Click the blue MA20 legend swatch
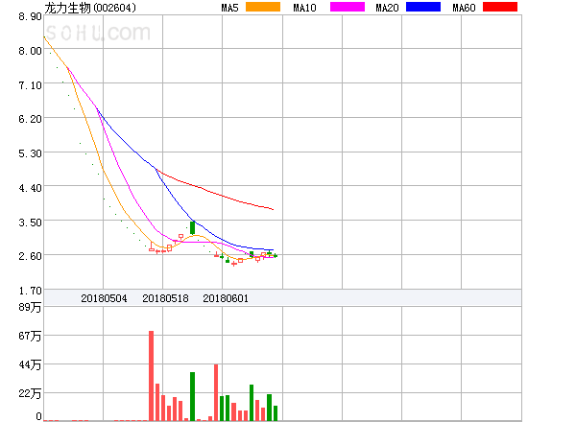Viewport: 576px width, 422px height. pos(423,7)
